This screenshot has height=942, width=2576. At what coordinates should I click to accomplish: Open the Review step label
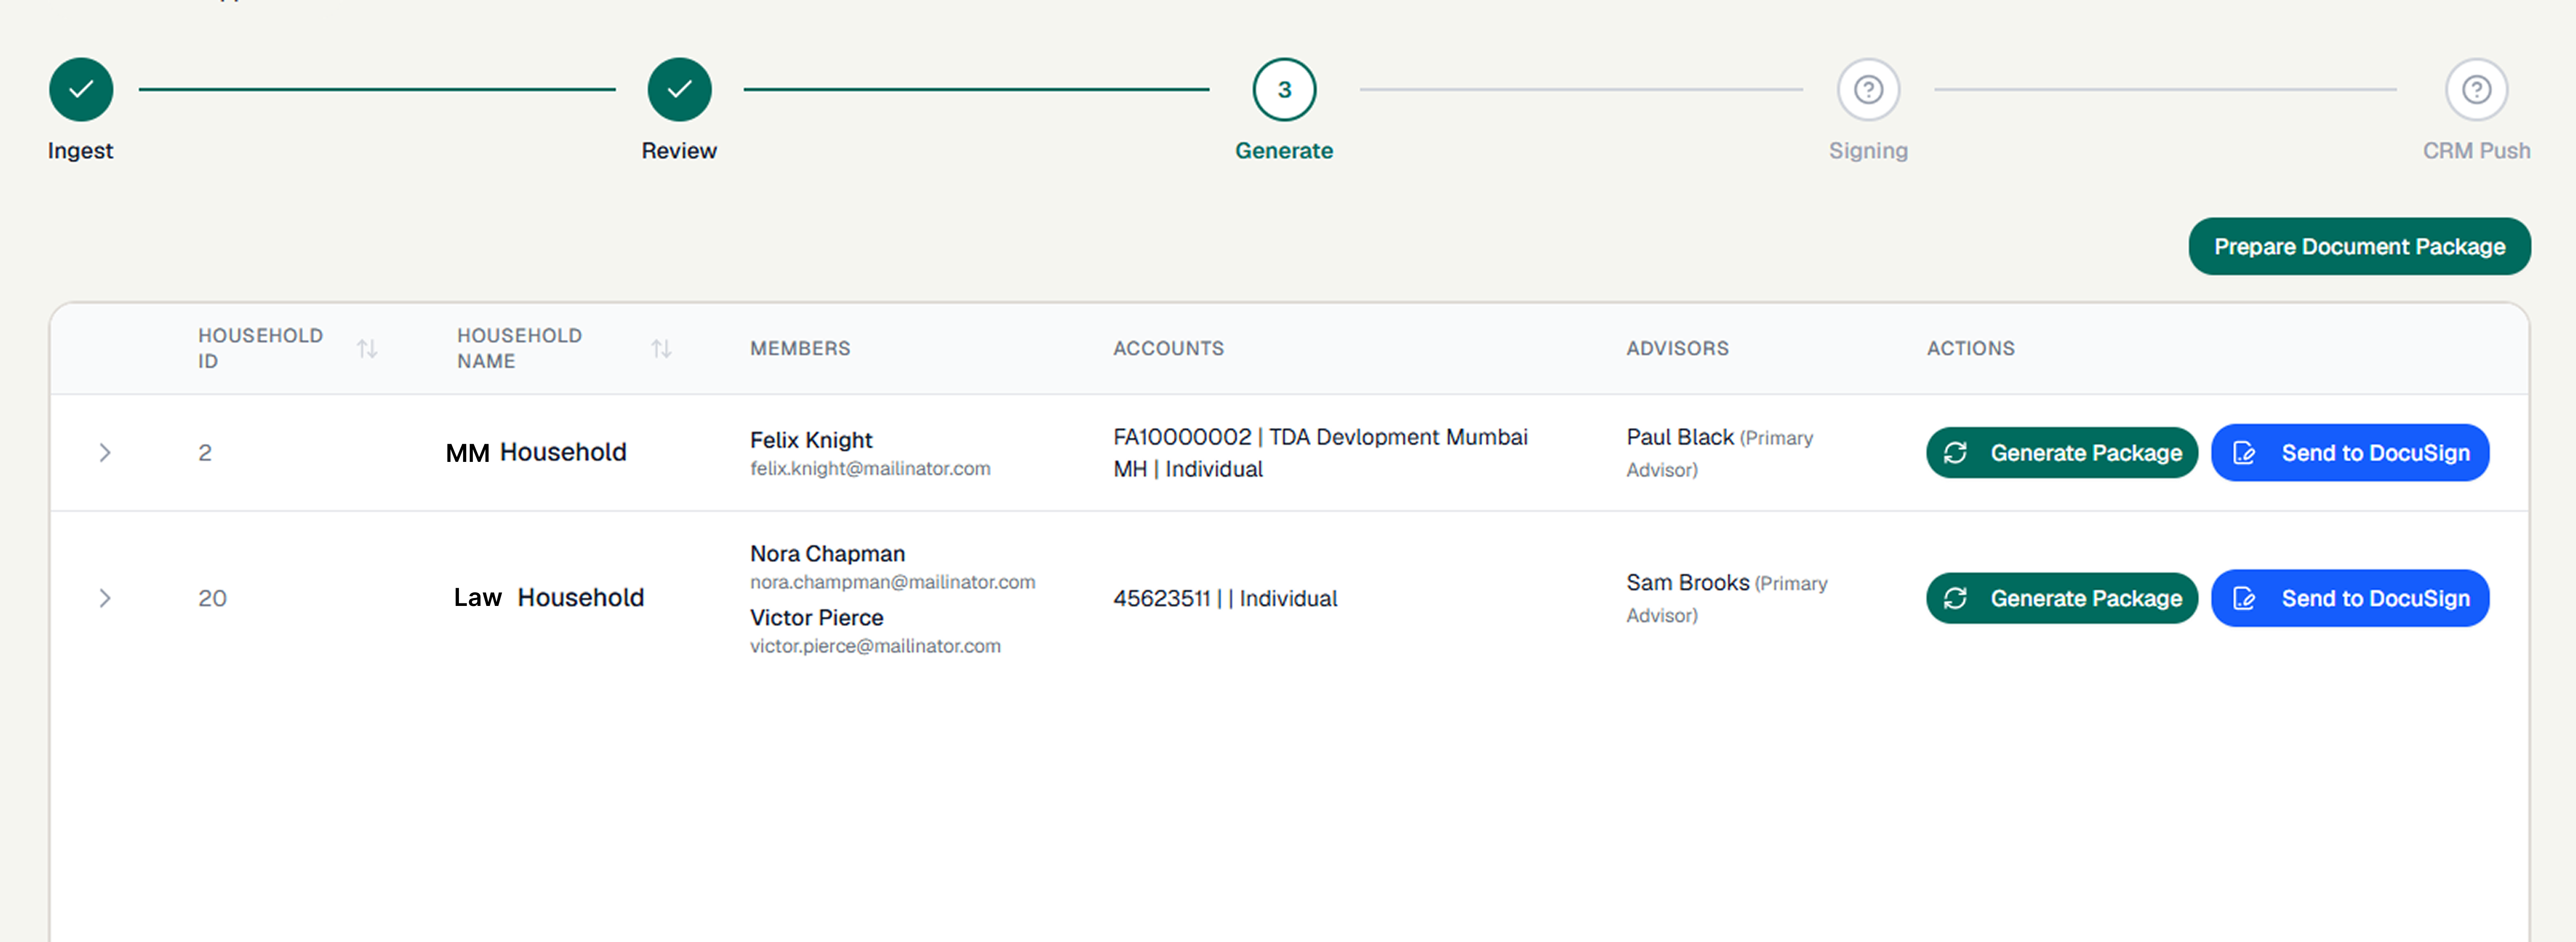click(679, 151)
